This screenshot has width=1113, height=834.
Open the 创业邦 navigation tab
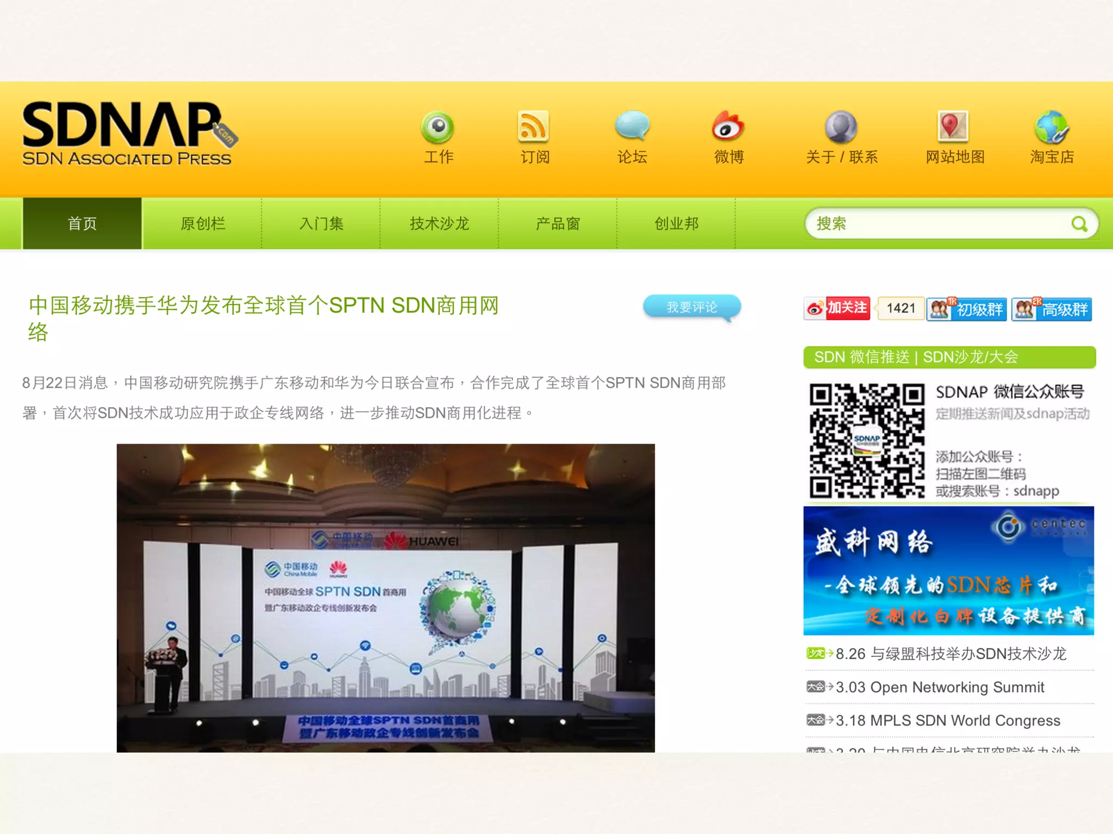tap(676, 224)
